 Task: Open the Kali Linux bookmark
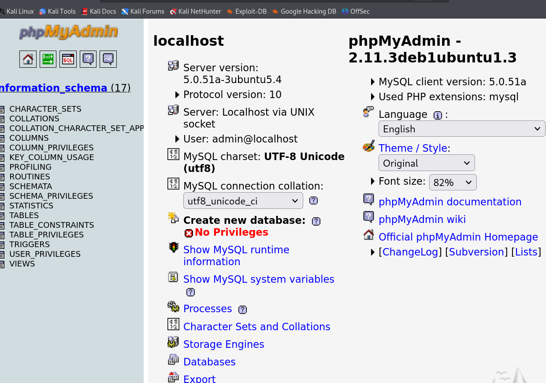click(x=17, y=11)
